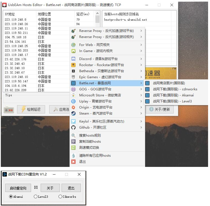Click the Uplay swirl icon

coord(73,101)
